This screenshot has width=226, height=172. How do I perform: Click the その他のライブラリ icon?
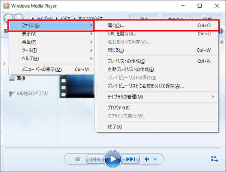pyautogui.click(x=11, y=93)
